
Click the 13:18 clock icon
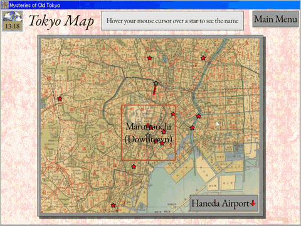[13, 21]
